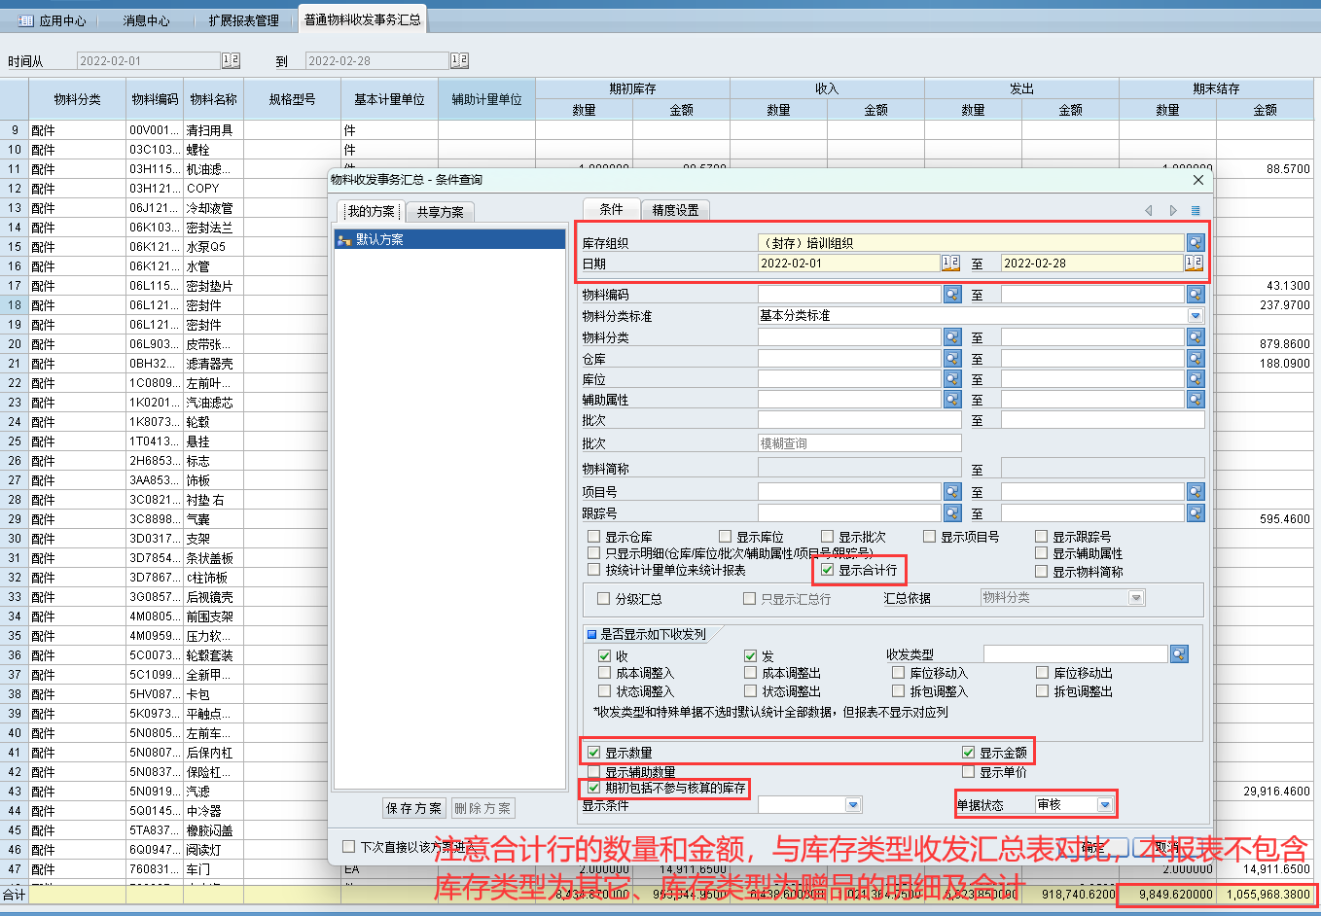Open the 单据状态 dropdown
Viewport: 1321px width, 916px height.
coord(1104,805)
